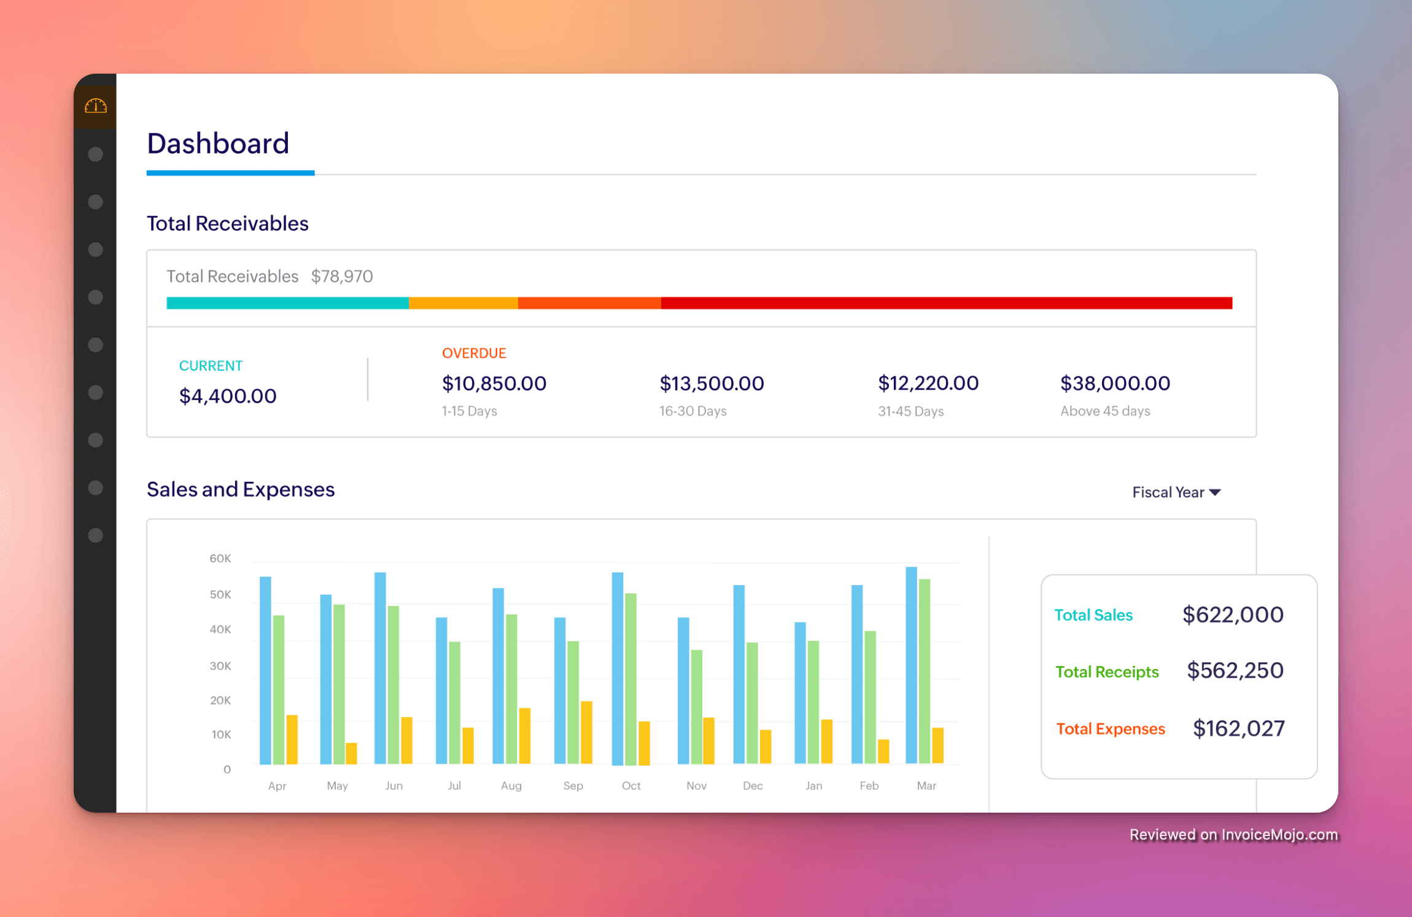
Task: Click the red Above 45 days segment of the bar
Action: pyautogui.click(x=945, y=303)
